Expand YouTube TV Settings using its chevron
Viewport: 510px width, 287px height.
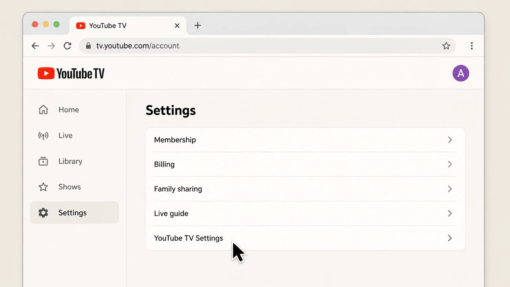[x=450, y=238]
